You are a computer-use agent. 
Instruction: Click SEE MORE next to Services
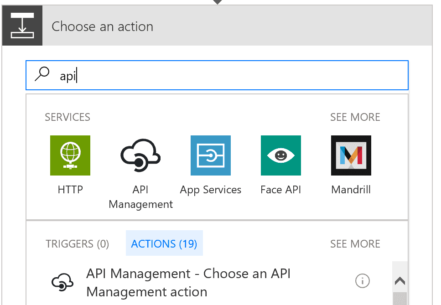(x=355, y=117)
